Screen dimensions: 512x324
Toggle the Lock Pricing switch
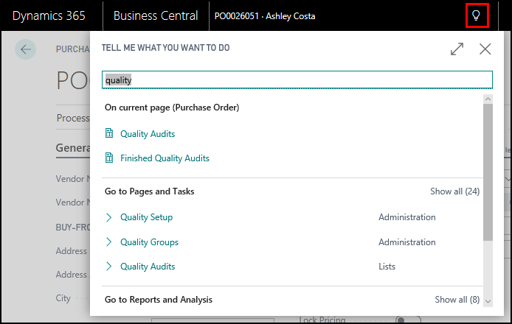(x=401, y=320)
